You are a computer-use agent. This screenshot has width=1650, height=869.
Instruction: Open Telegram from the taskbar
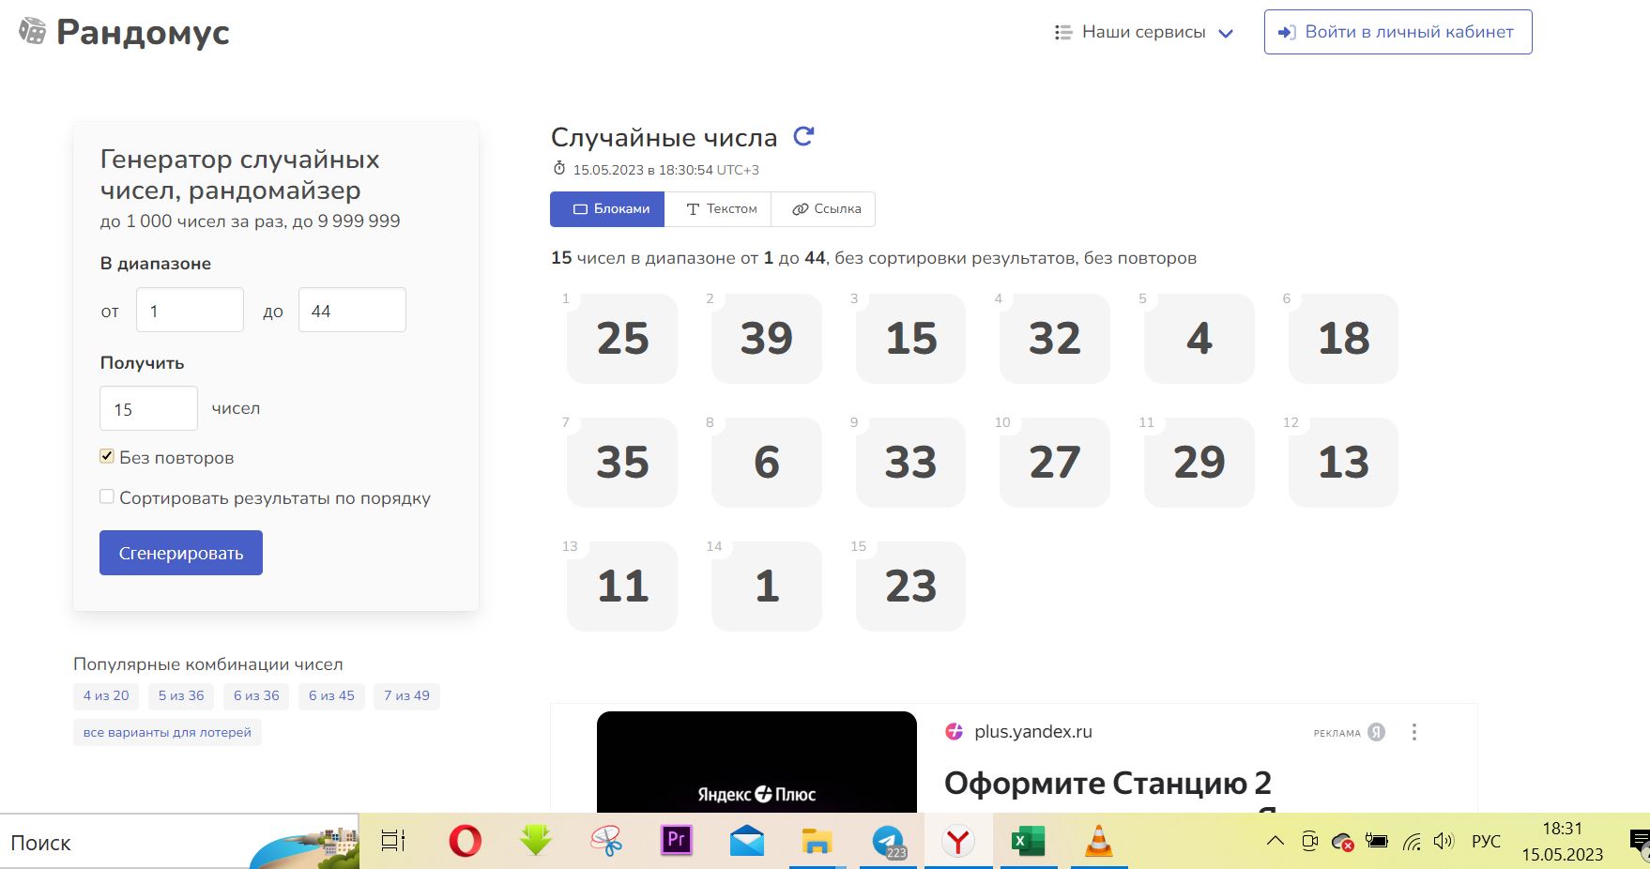[888, 841]
